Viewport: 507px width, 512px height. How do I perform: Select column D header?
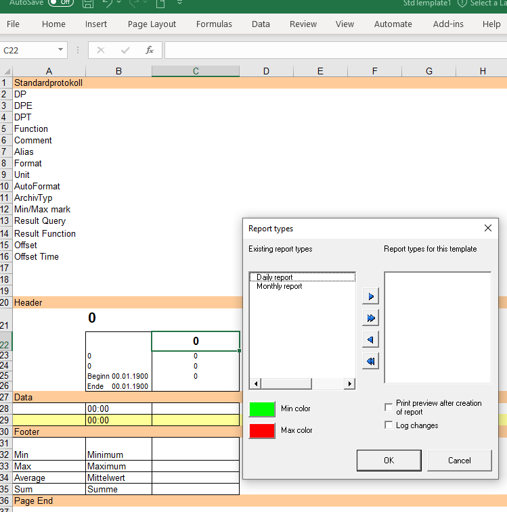point(266,71)
